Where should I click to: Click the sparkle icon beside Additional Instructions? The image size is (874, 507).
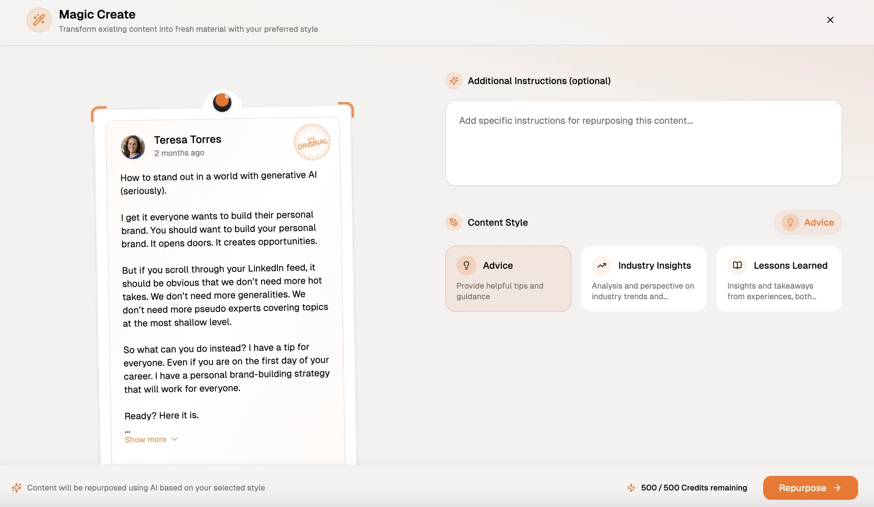tap(454, 81)
